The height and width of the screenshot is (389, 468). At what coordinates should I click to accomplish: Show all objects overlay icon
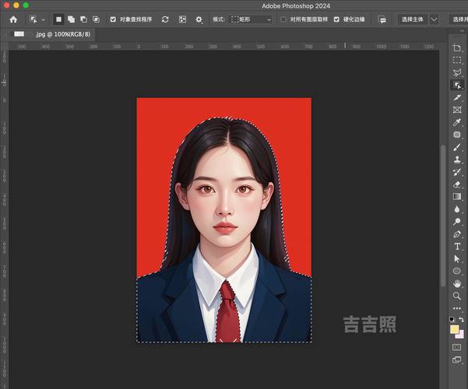[x=182, y=19]
